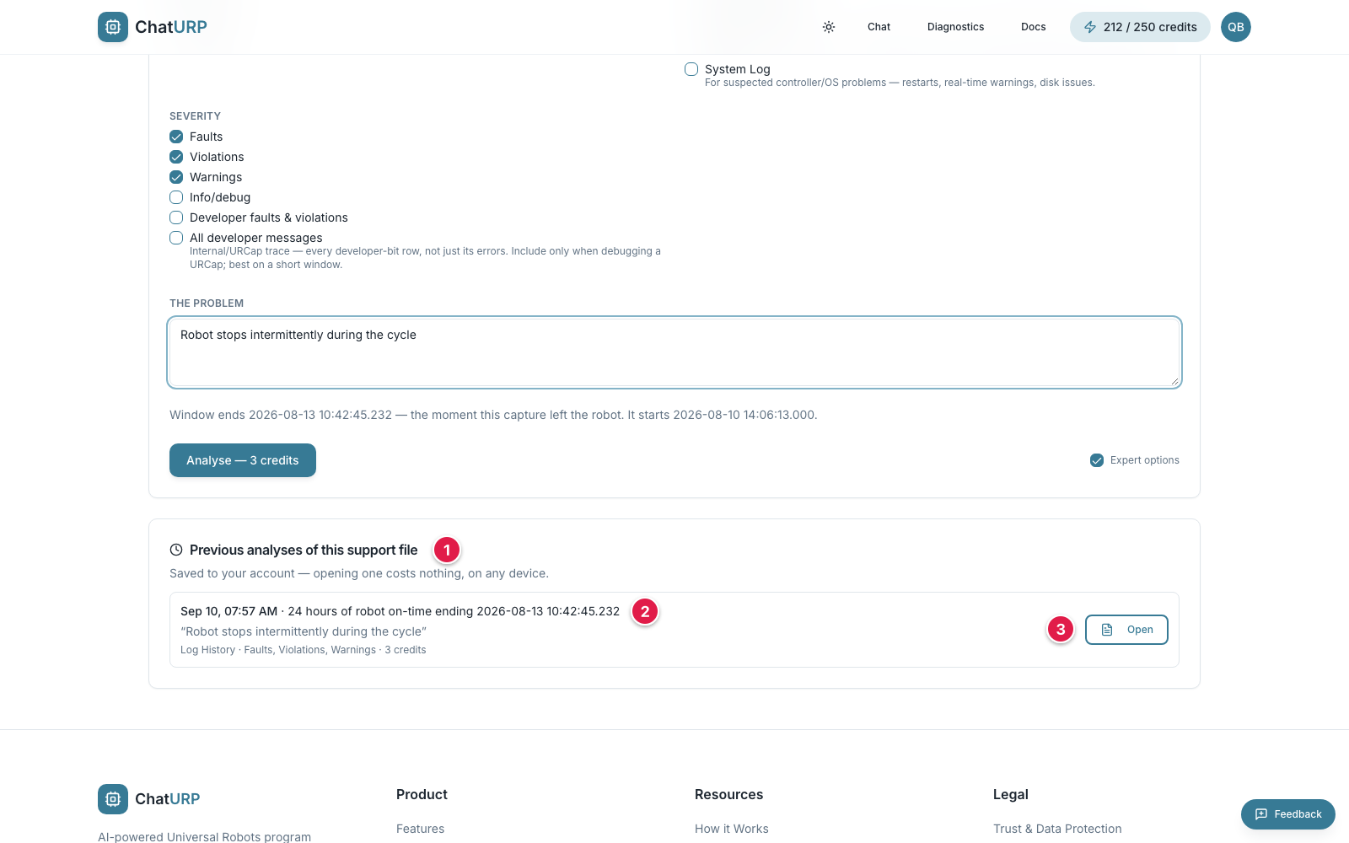Click the Feedback button
The image size is (1349, 843).
1288,814
